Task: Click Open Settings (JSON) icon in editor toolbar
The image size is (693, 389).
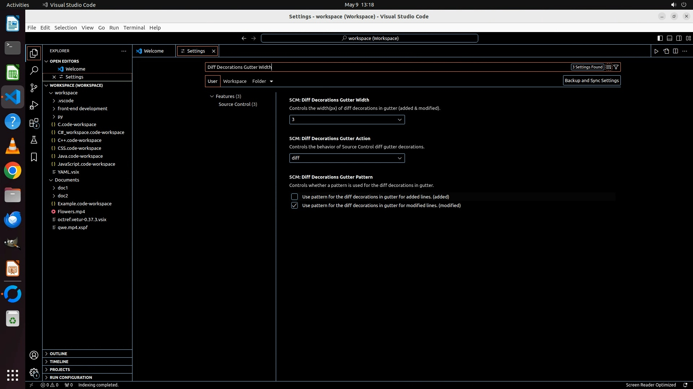Action: click(666, 51)
